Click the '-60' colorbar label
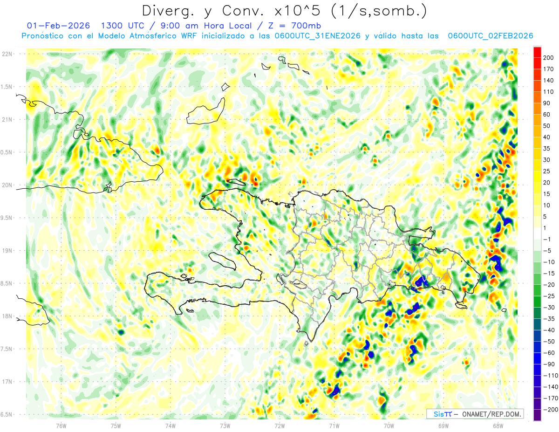Image resolution: width=559 pixels, height=432 pixels. pyautogui.click(x=549, y=353)
